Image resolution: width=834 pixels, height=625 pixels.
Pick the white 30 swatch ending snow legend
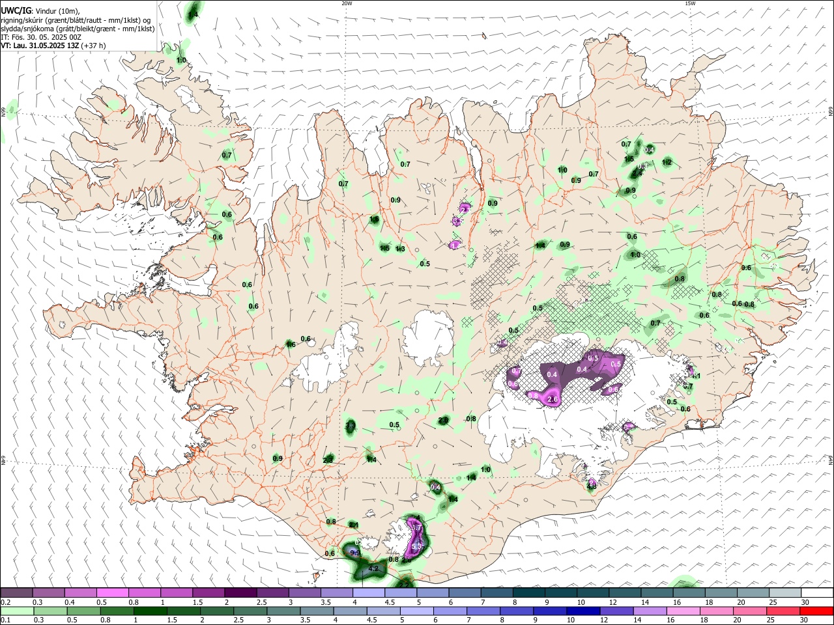point(817,593)
